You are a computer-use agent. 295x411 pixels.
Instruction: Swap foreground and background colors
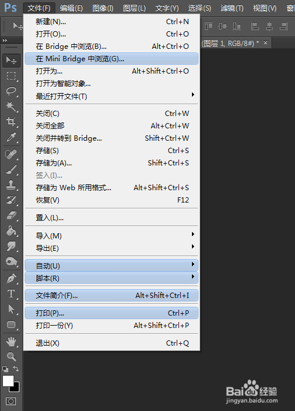[x=16, y=369]
